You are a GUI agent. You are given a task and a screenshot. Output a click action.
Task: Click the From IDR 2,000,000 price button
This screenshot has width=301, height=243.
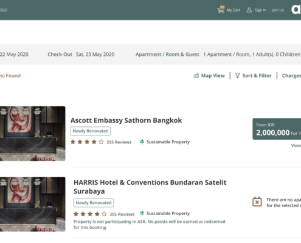pyautogui.click(x=277, y=129)
